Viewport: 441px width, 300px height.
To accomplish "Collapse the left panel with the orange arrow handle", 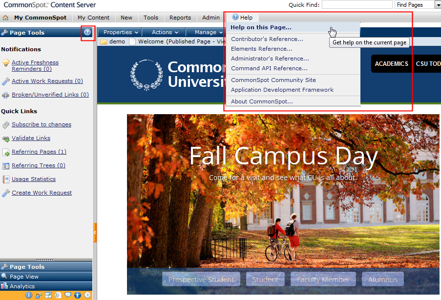I will tap(95, 233).
